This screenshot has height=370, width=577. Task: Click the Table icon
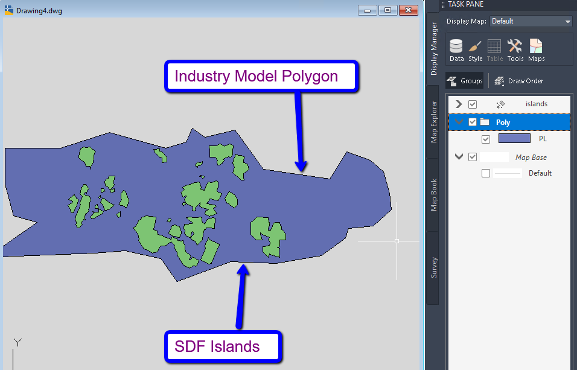(494, 48)
